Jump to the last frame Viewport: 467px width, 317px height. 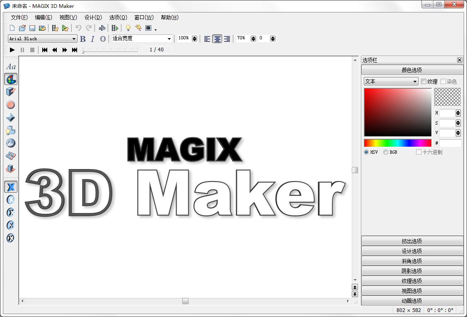[x=75, y=50]
